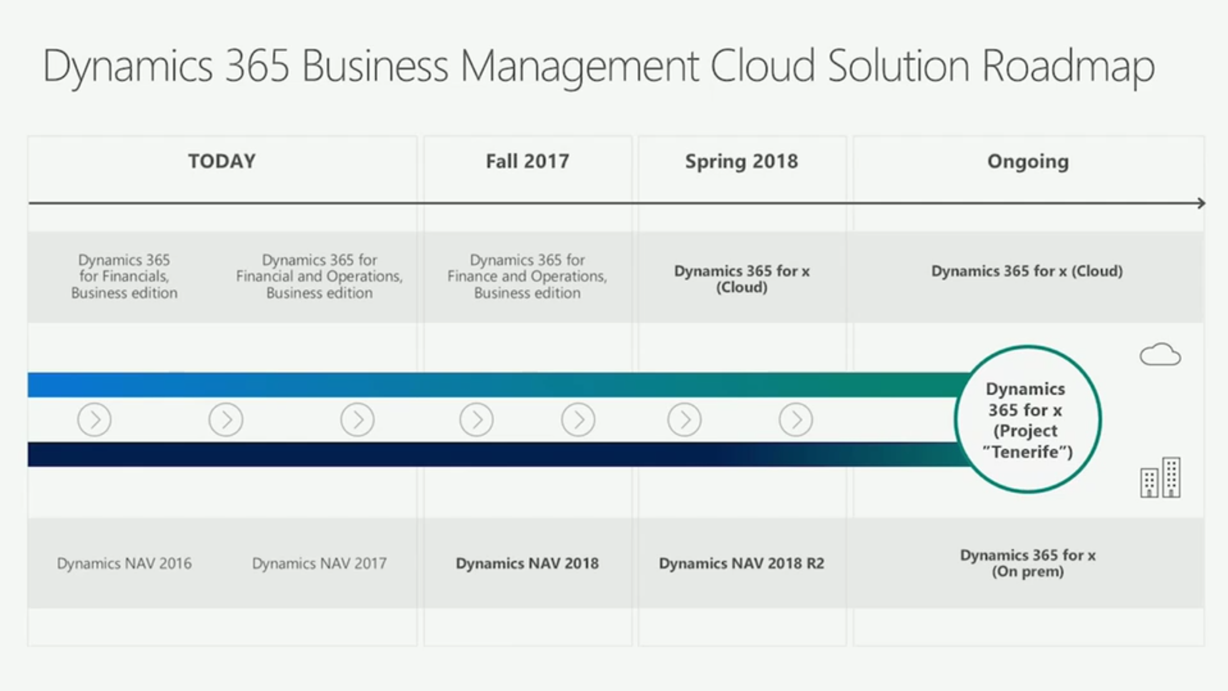Select the TODAY column heading
1228x691 pixels.
pos(222,161)
